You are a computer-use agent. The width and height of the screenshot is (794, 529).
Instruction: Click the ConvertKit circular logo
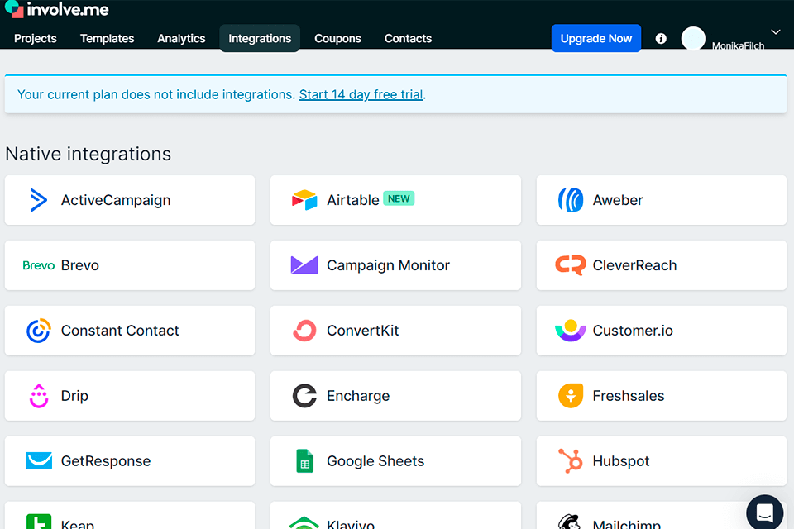(x=304, y=331)
